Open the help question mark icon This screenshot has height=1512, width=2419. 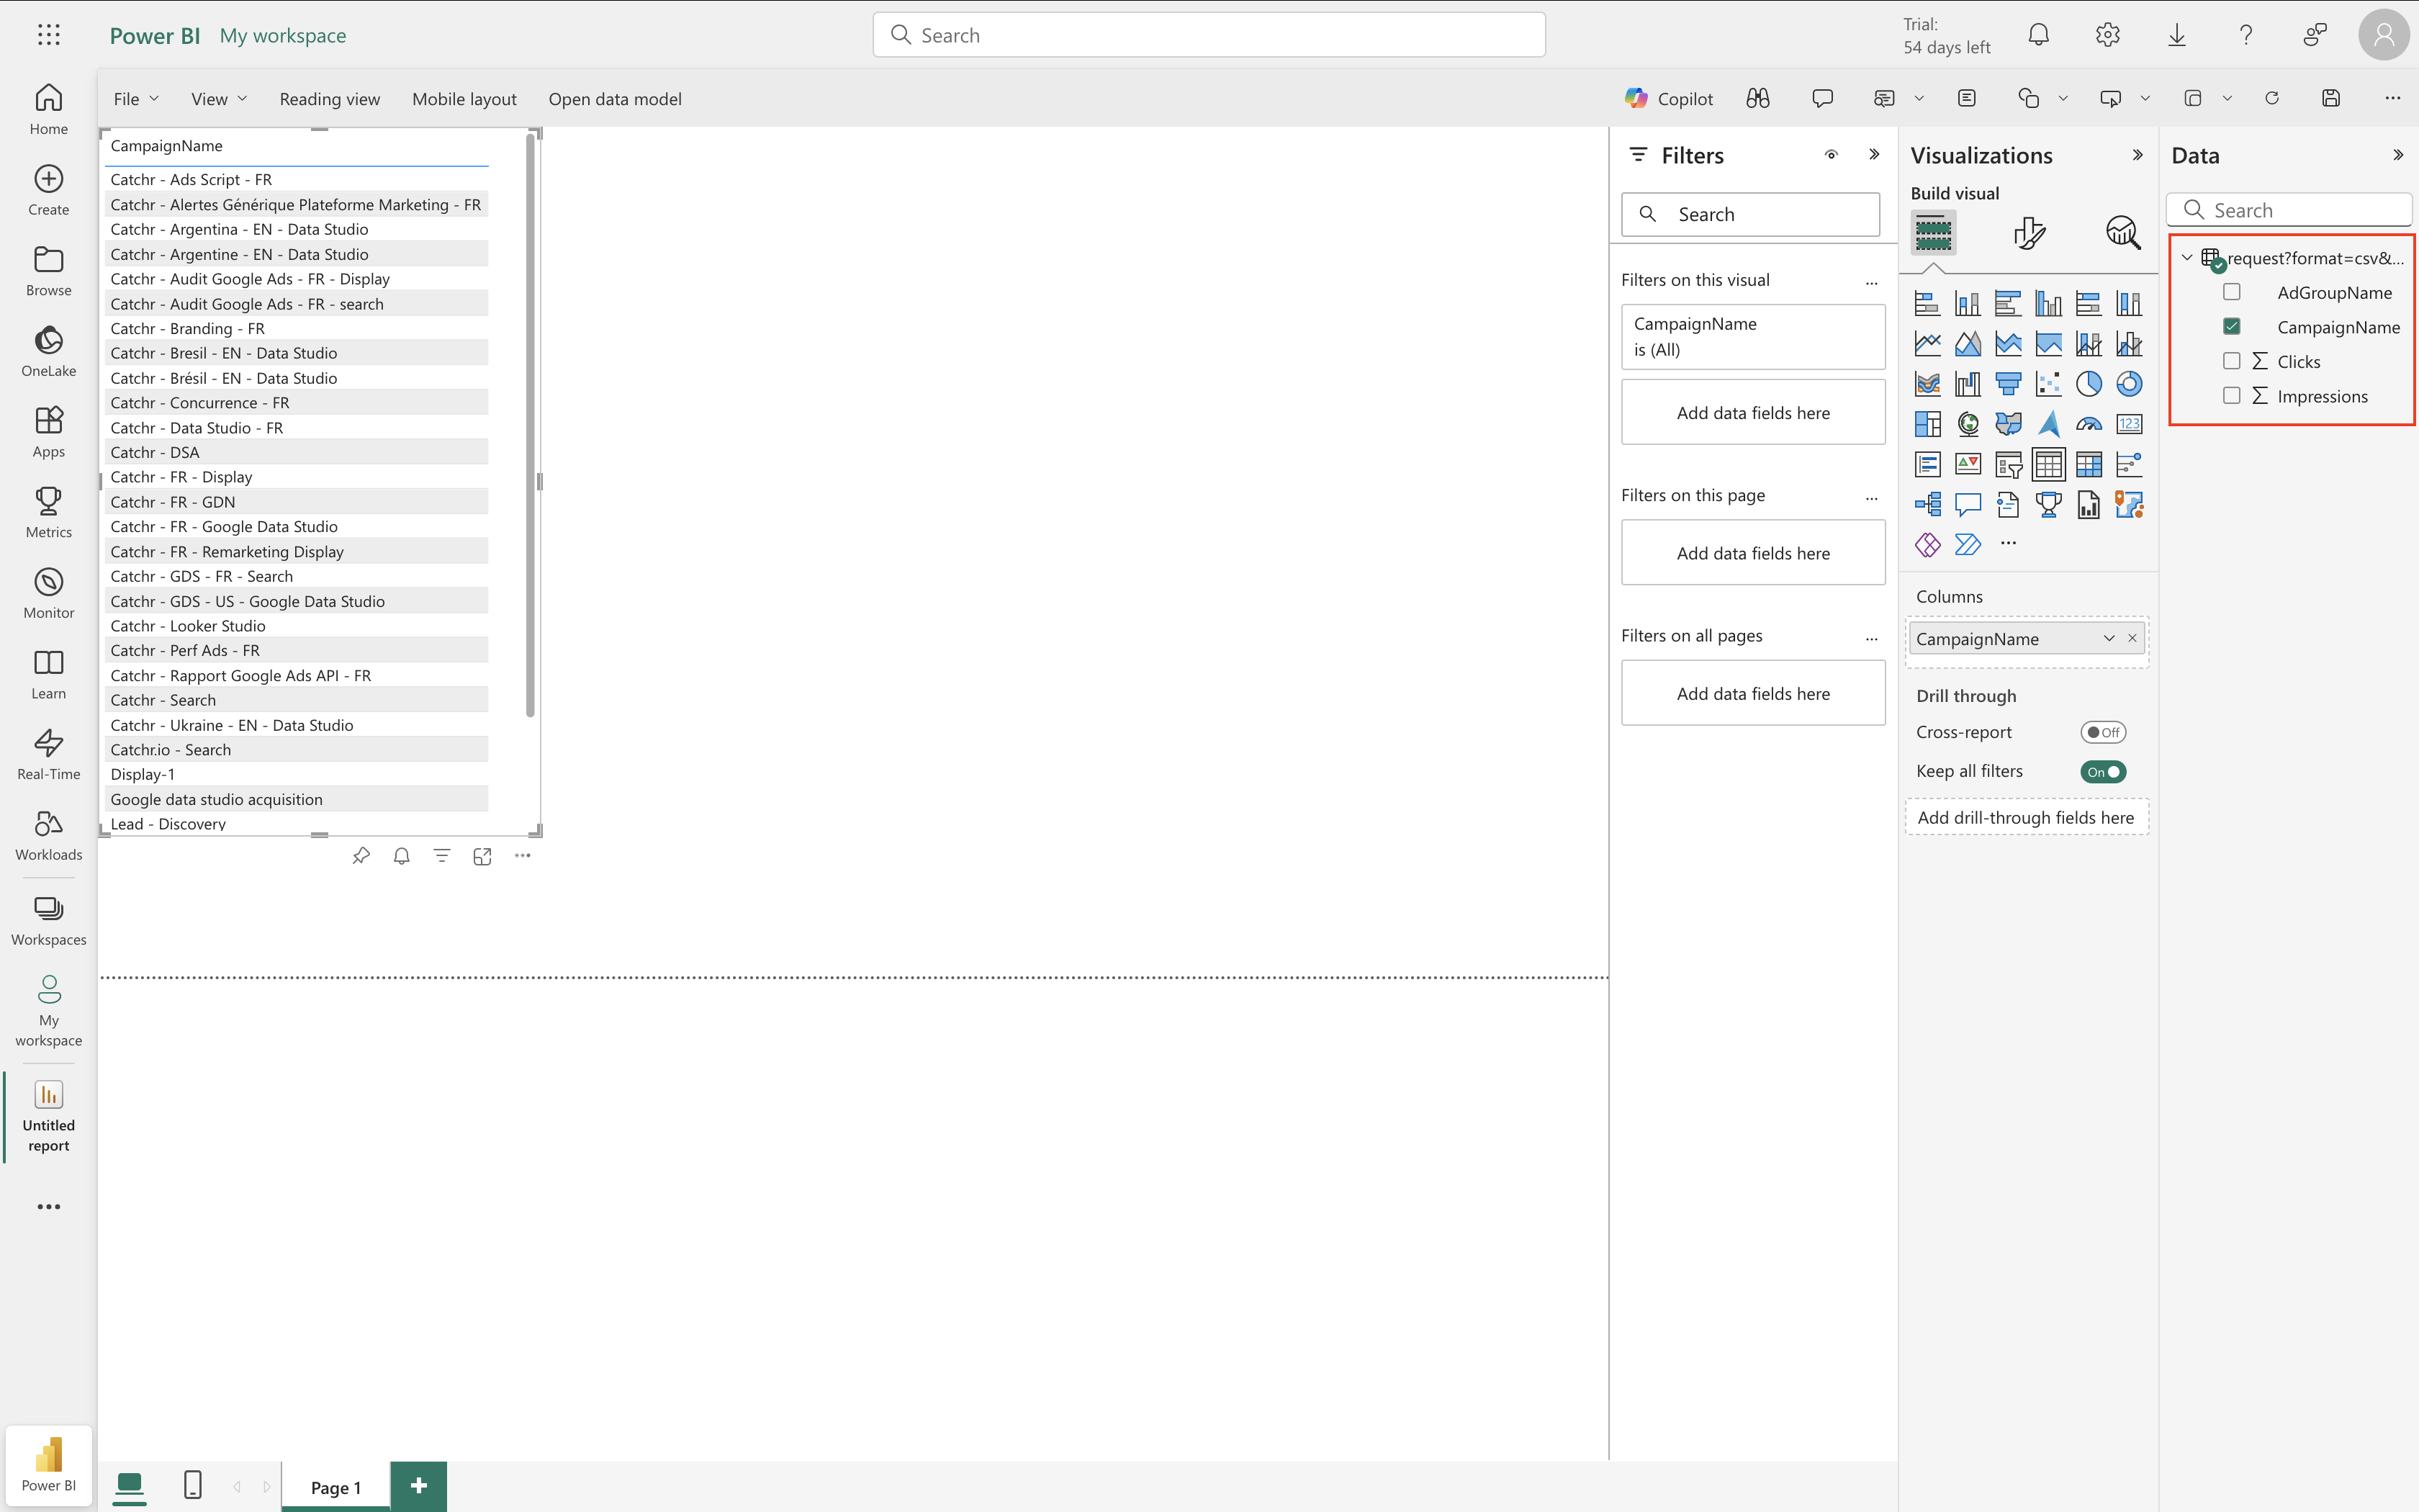click(x=2245, y=35)
